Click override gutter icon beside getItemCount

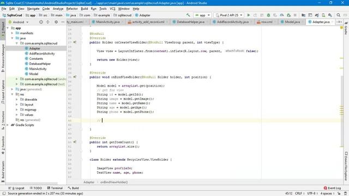[x=75, y=142]
